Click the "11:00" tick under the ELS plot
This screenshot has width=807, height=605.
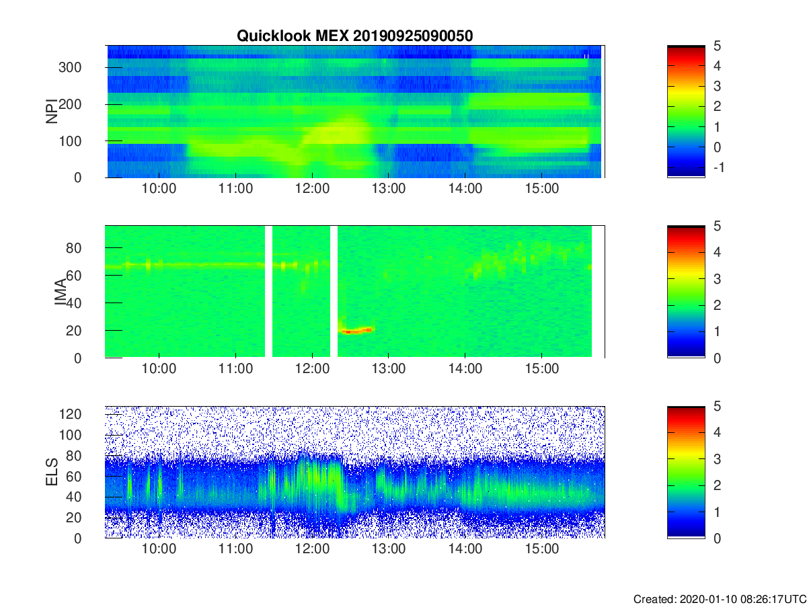pos(236,549)
